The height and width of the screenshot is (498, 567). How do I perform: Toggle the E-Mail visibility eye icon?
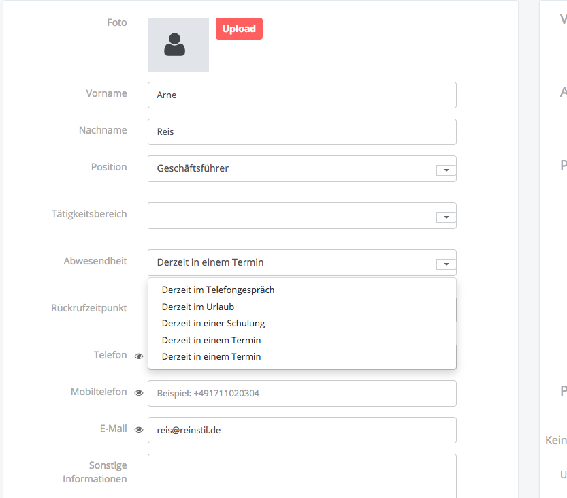coord(139,430)
